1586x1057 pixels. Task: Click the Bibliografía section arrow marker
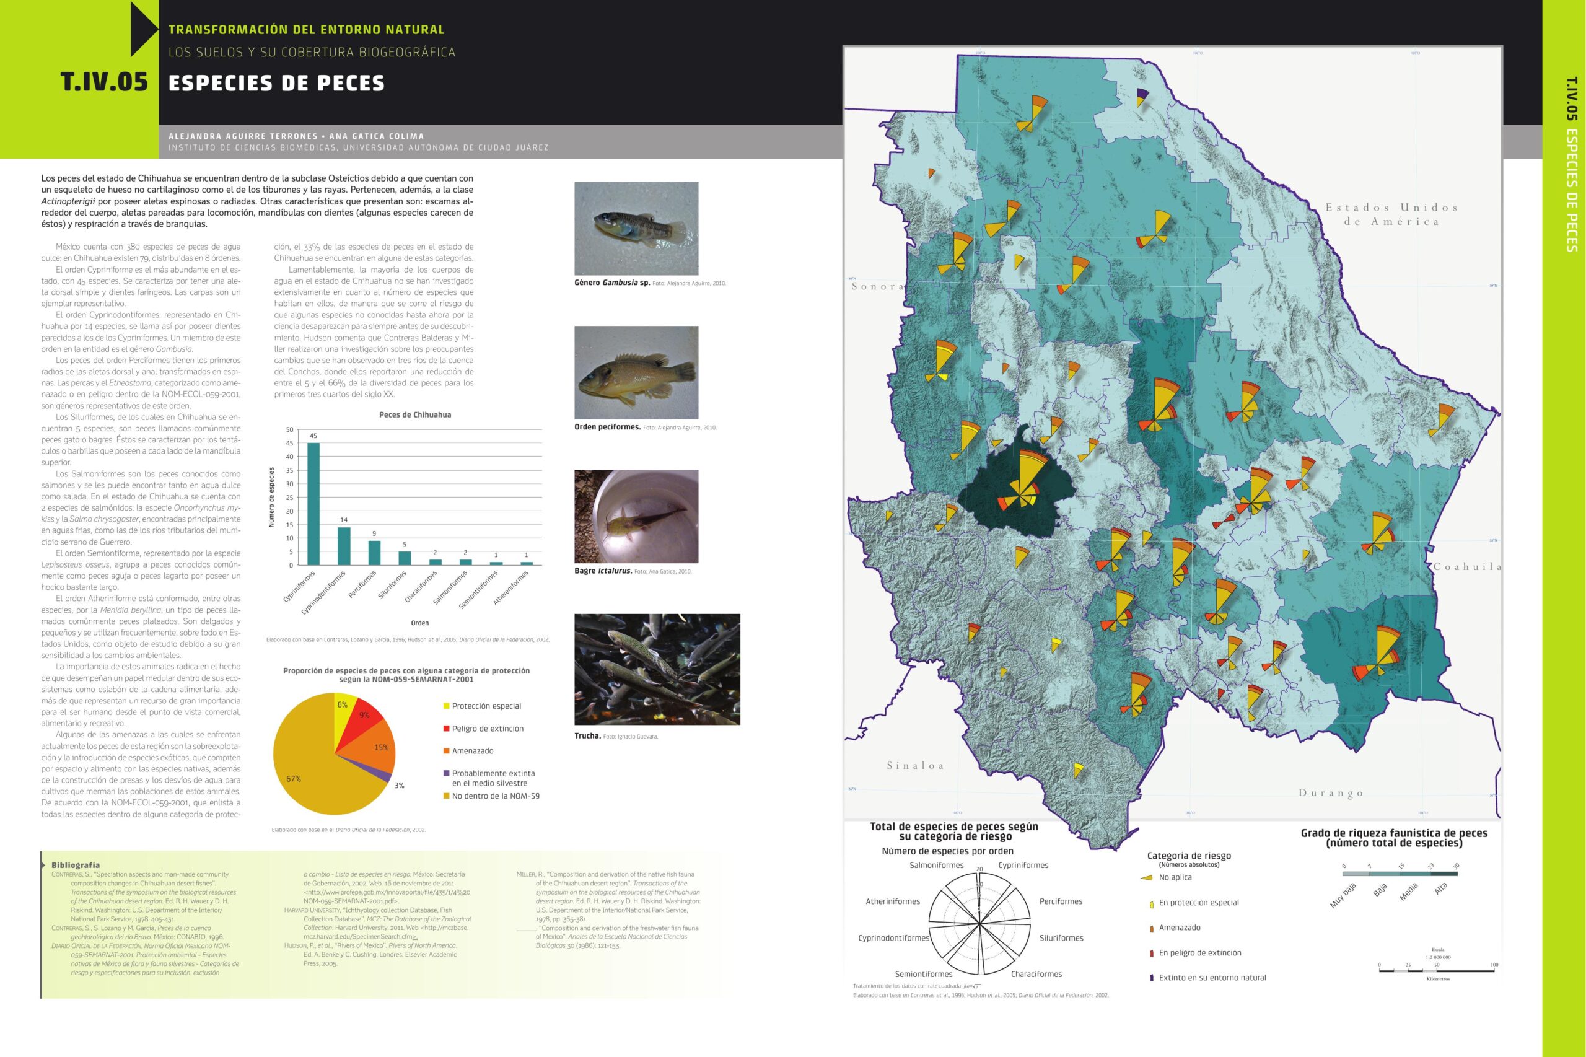44,865
